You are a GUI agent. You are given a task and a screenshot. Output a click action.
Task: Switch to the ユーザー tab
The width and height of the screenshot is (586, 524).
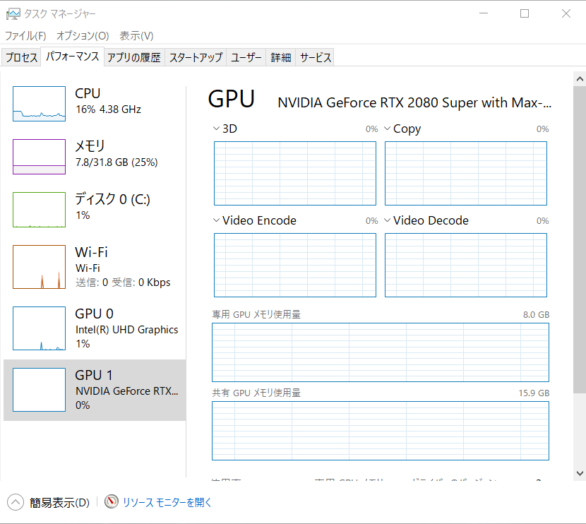tap(246, 58)
